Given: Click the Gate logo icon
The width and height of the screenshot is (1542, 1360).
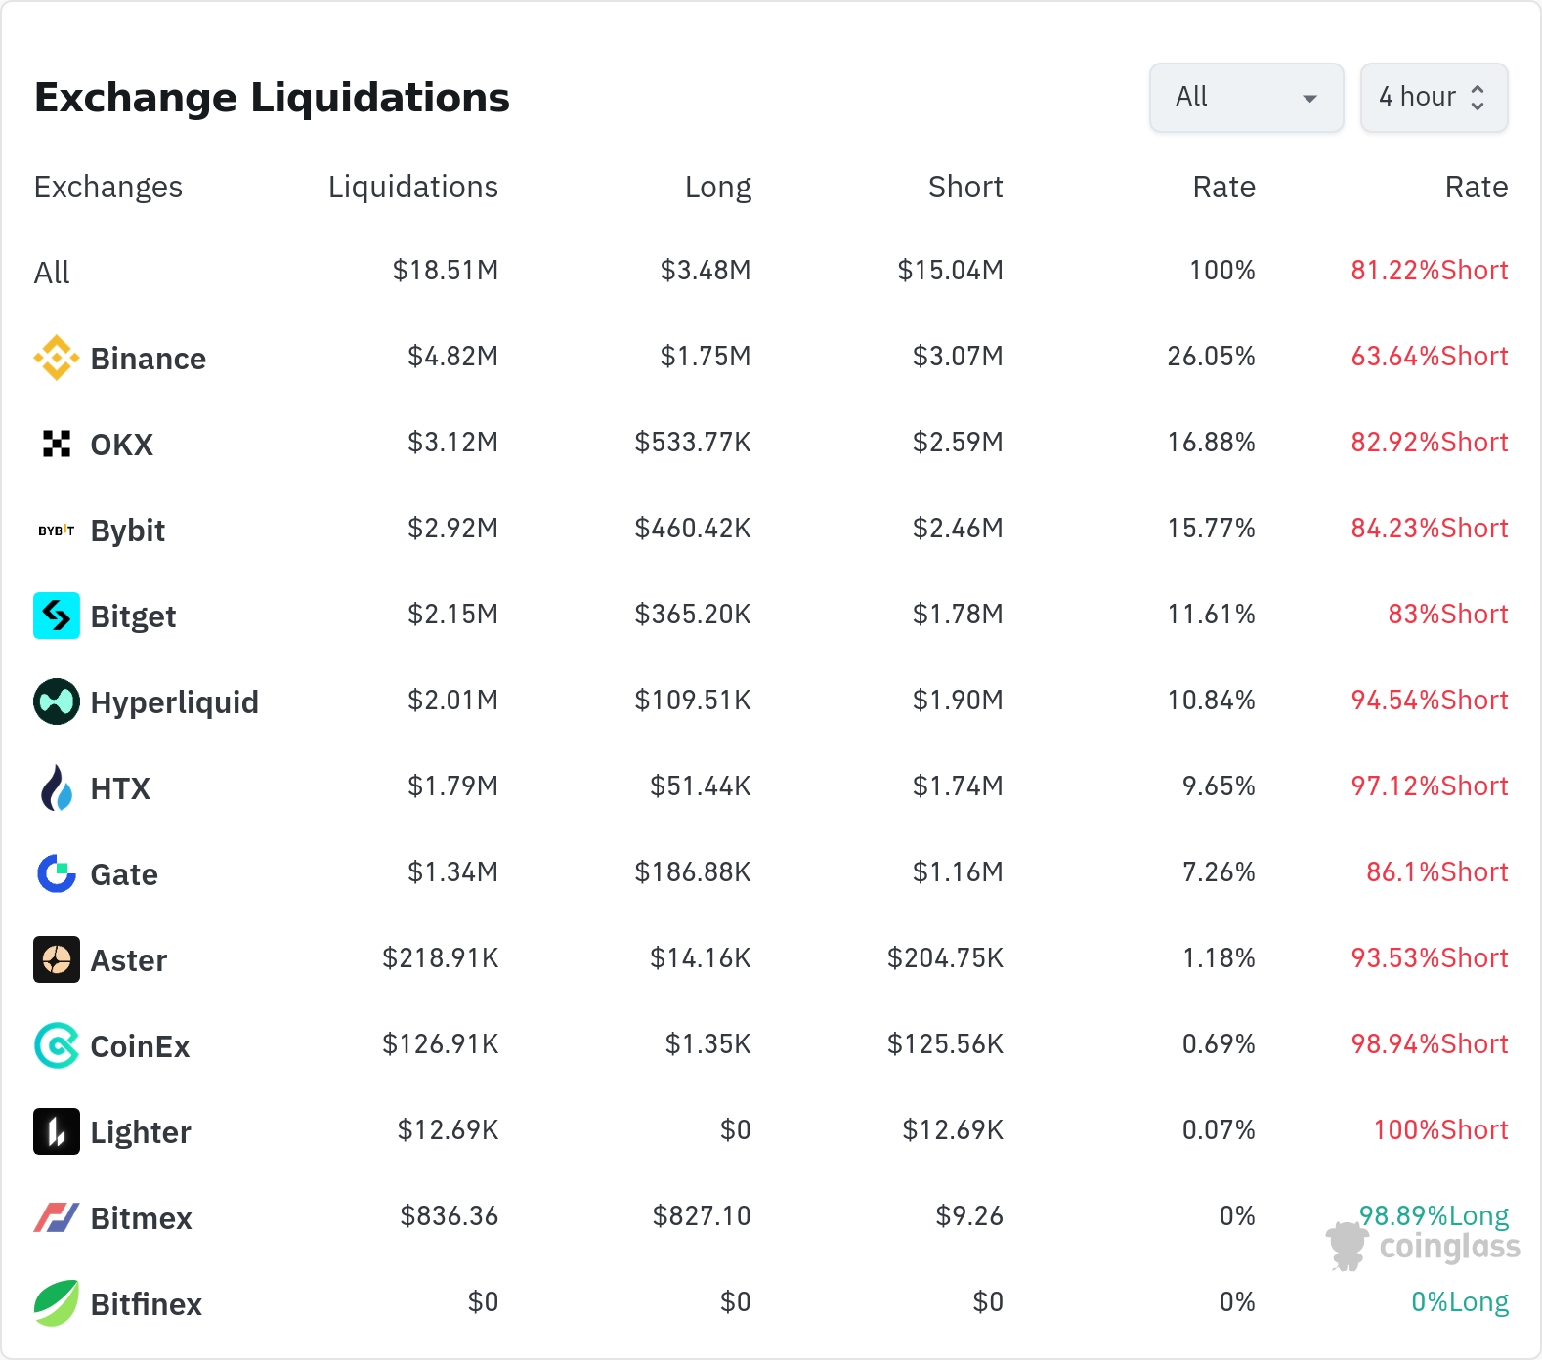Looking at the screenshot, I should point(57,873).
